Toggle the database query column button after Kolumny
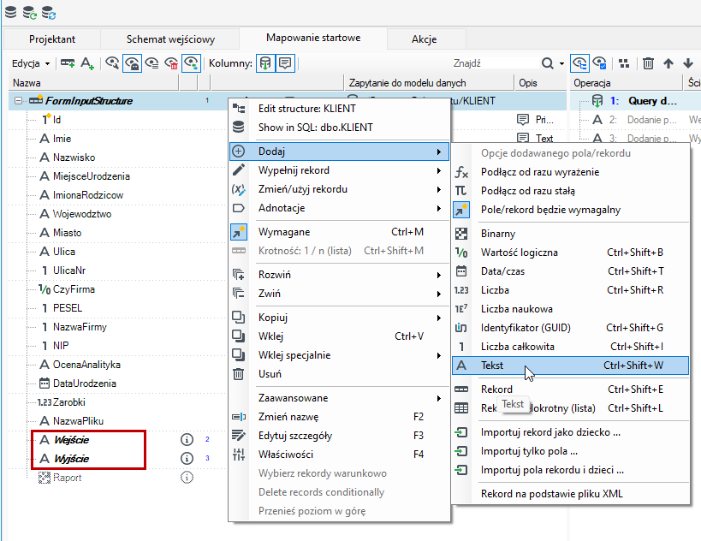 (265, 63)
